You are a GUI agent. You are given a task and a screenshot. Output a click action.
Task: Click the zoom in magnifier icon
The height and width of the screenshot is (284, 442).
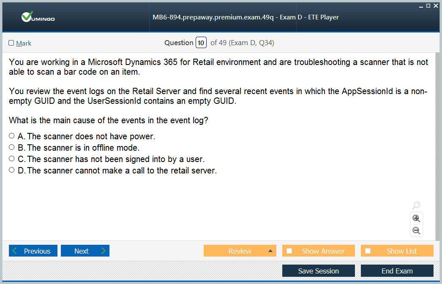coord(416,219)
